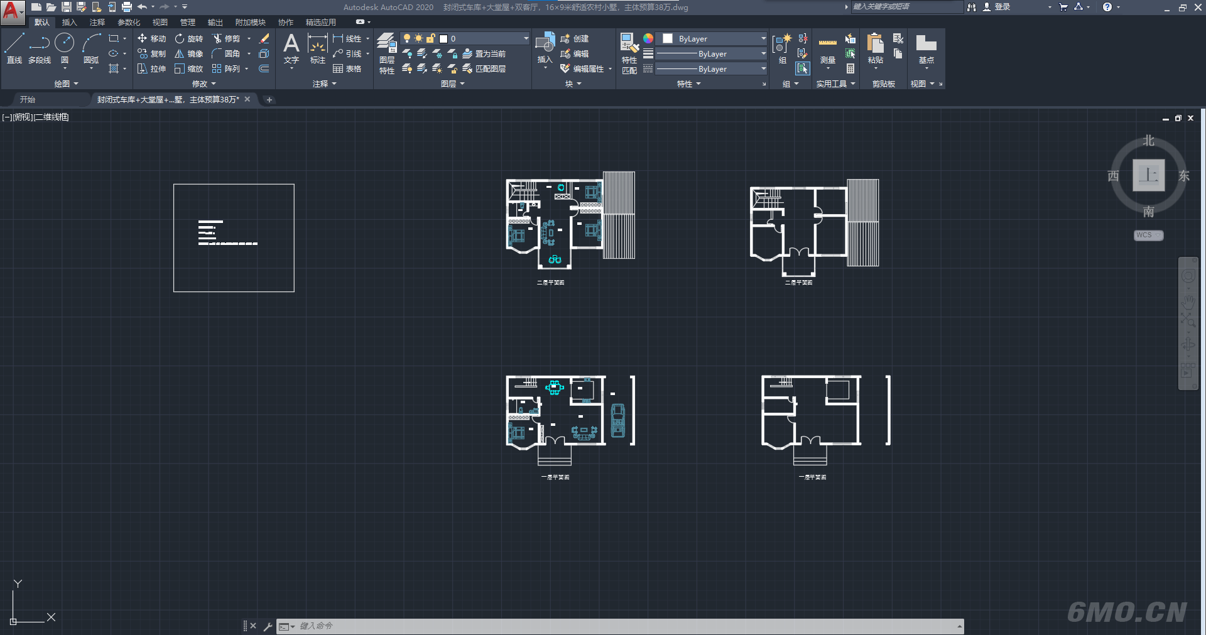Viewport: 1206px width, 635px height.
Task: Click the layer 0 color swatch
Action: pos(443,38)
